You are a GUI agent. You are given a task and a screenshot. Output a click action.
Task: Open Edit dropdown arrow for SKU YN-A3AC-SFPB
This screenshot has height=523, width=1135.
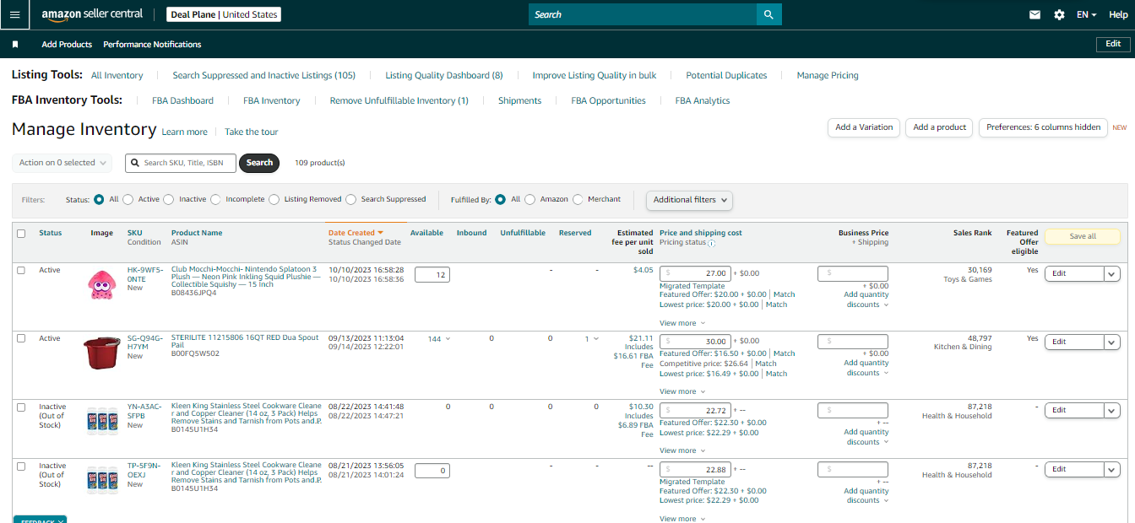coord(1111,410)
